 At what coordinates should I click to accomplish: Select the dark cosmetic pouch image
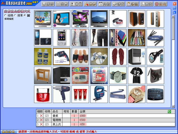click(155, 75)
